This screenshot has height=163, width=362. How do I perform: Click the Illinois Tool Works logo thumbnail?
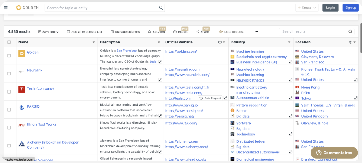(22, 125)
